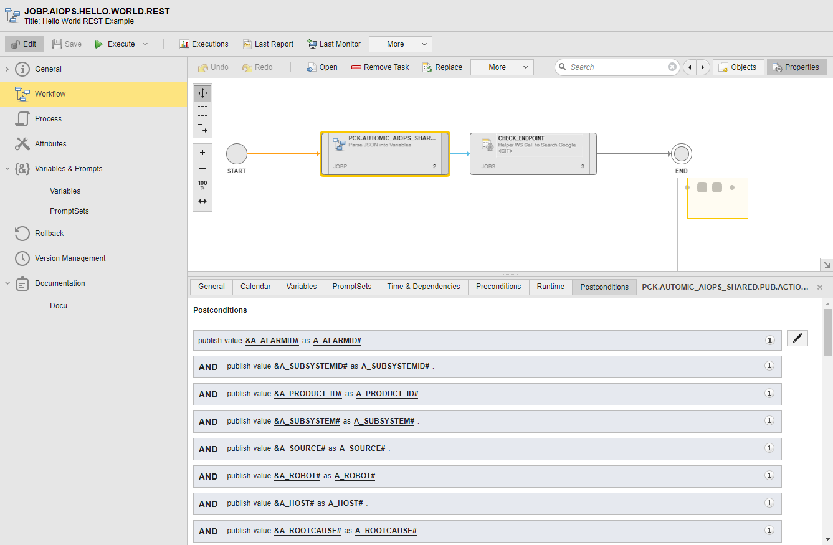Activate the rectangular selection tool
The height and width of the screenshot is (545, 833).
click(x=202, y=111)
